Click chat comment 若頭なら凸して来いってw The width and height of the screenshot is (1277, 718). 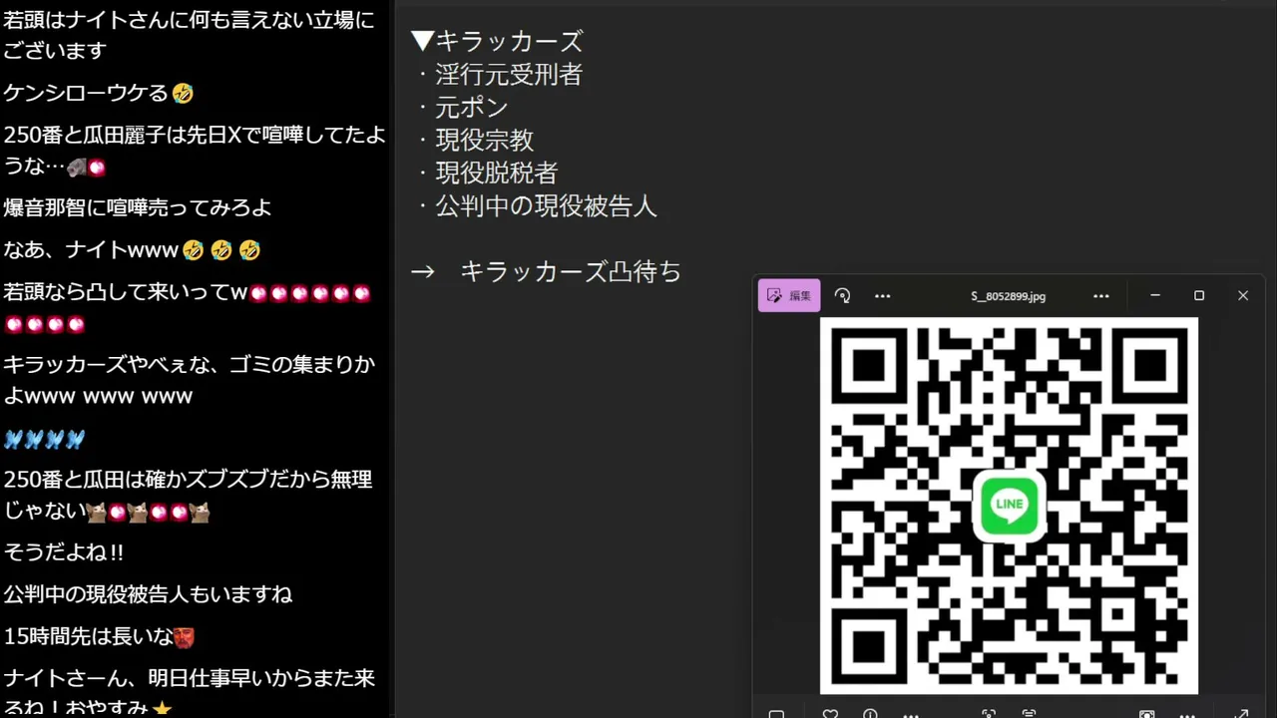(x=188, y=308)
